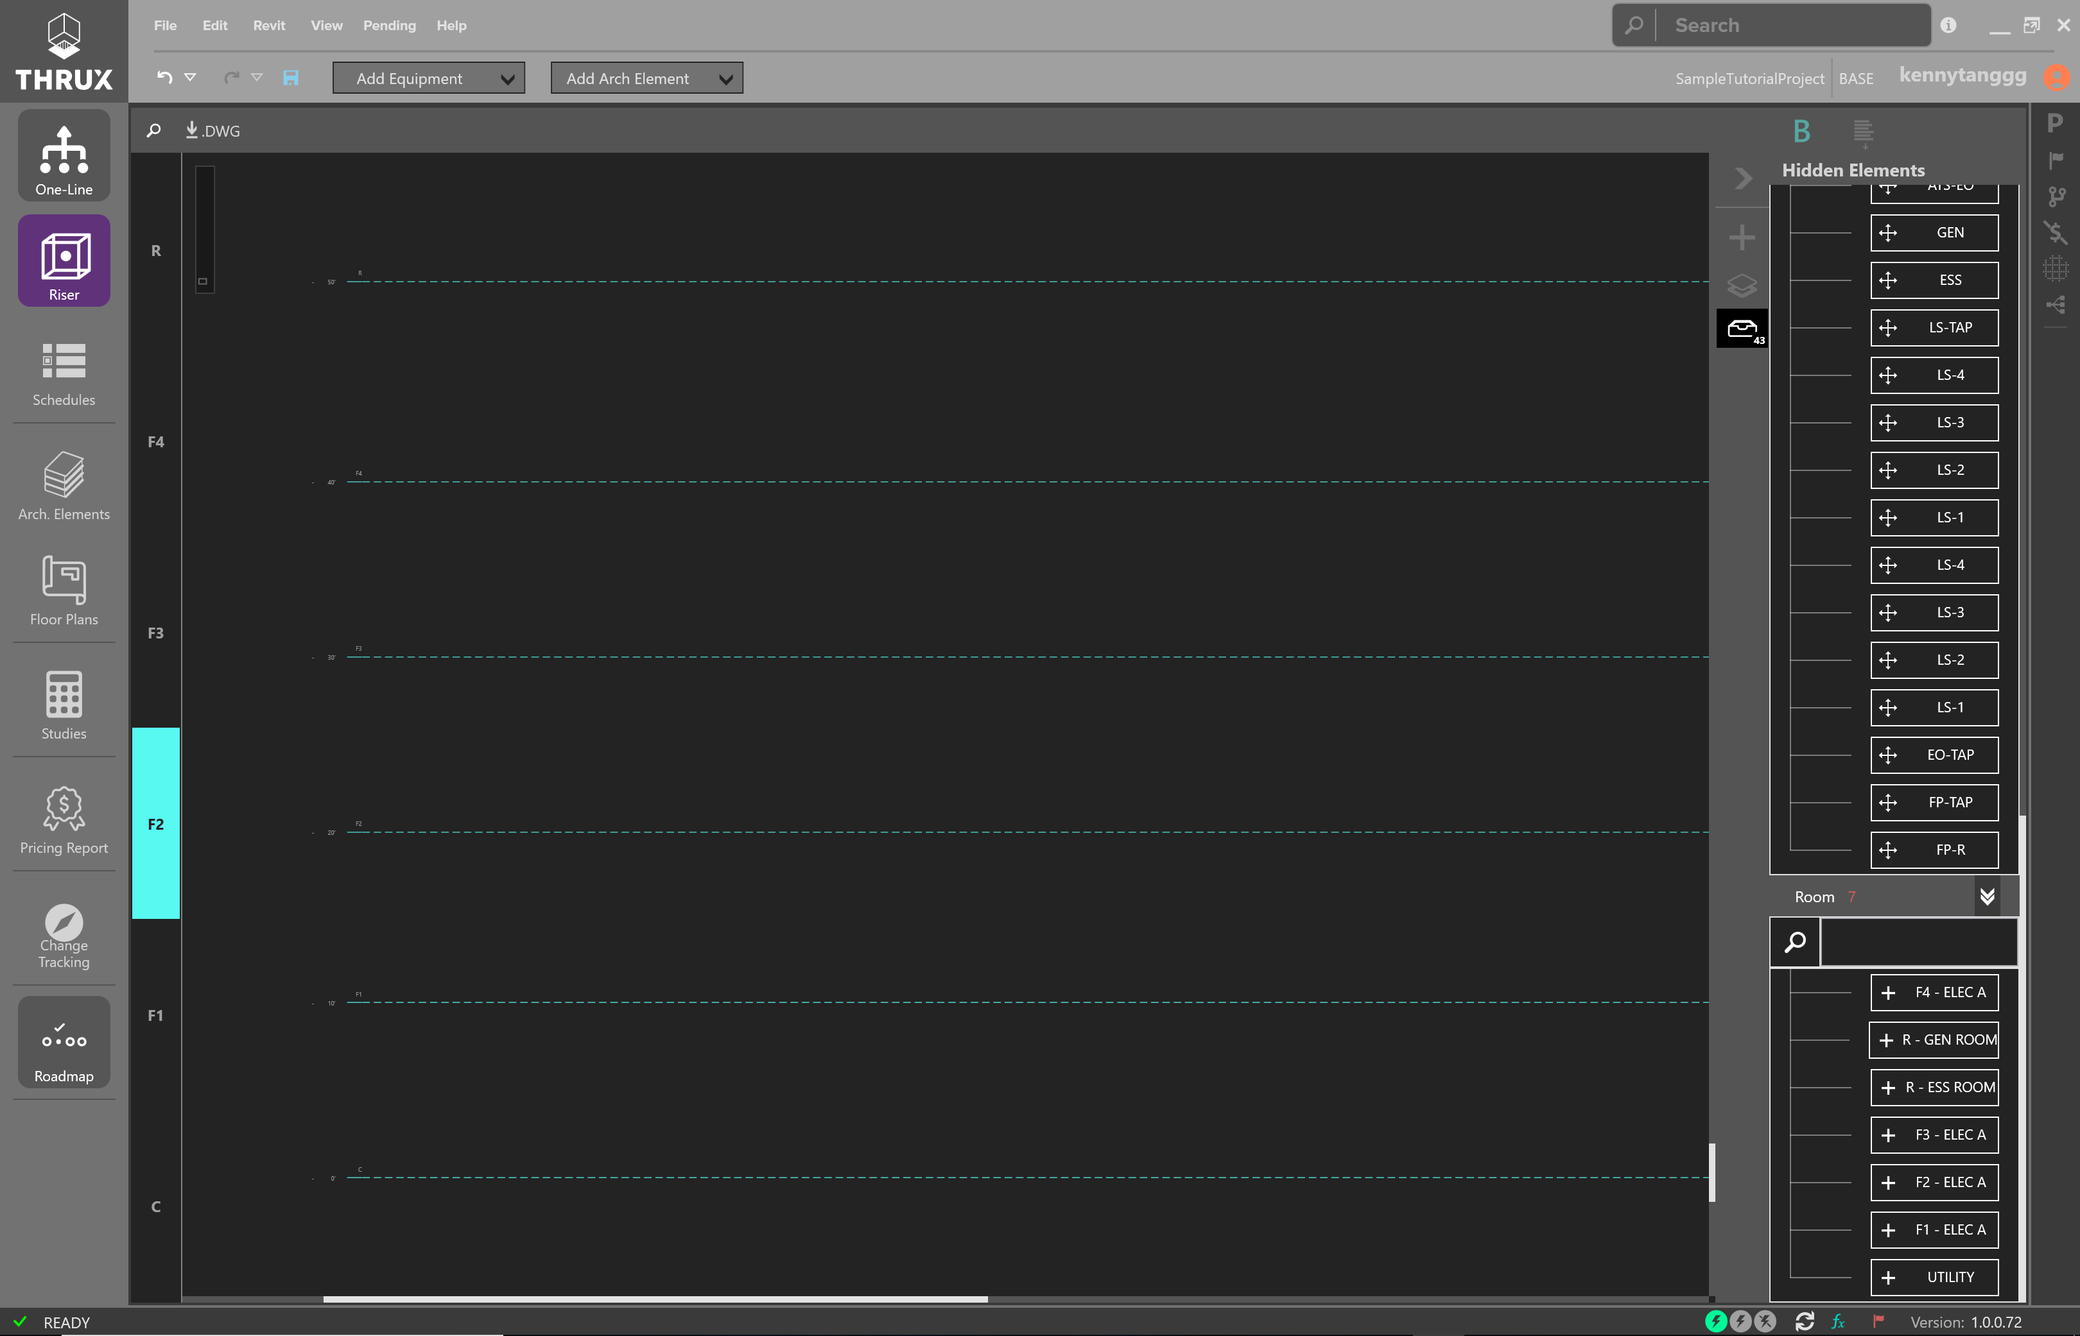Screen dimensions: 2080x1336
Task: Open the Schedules module
Action: 64,375
